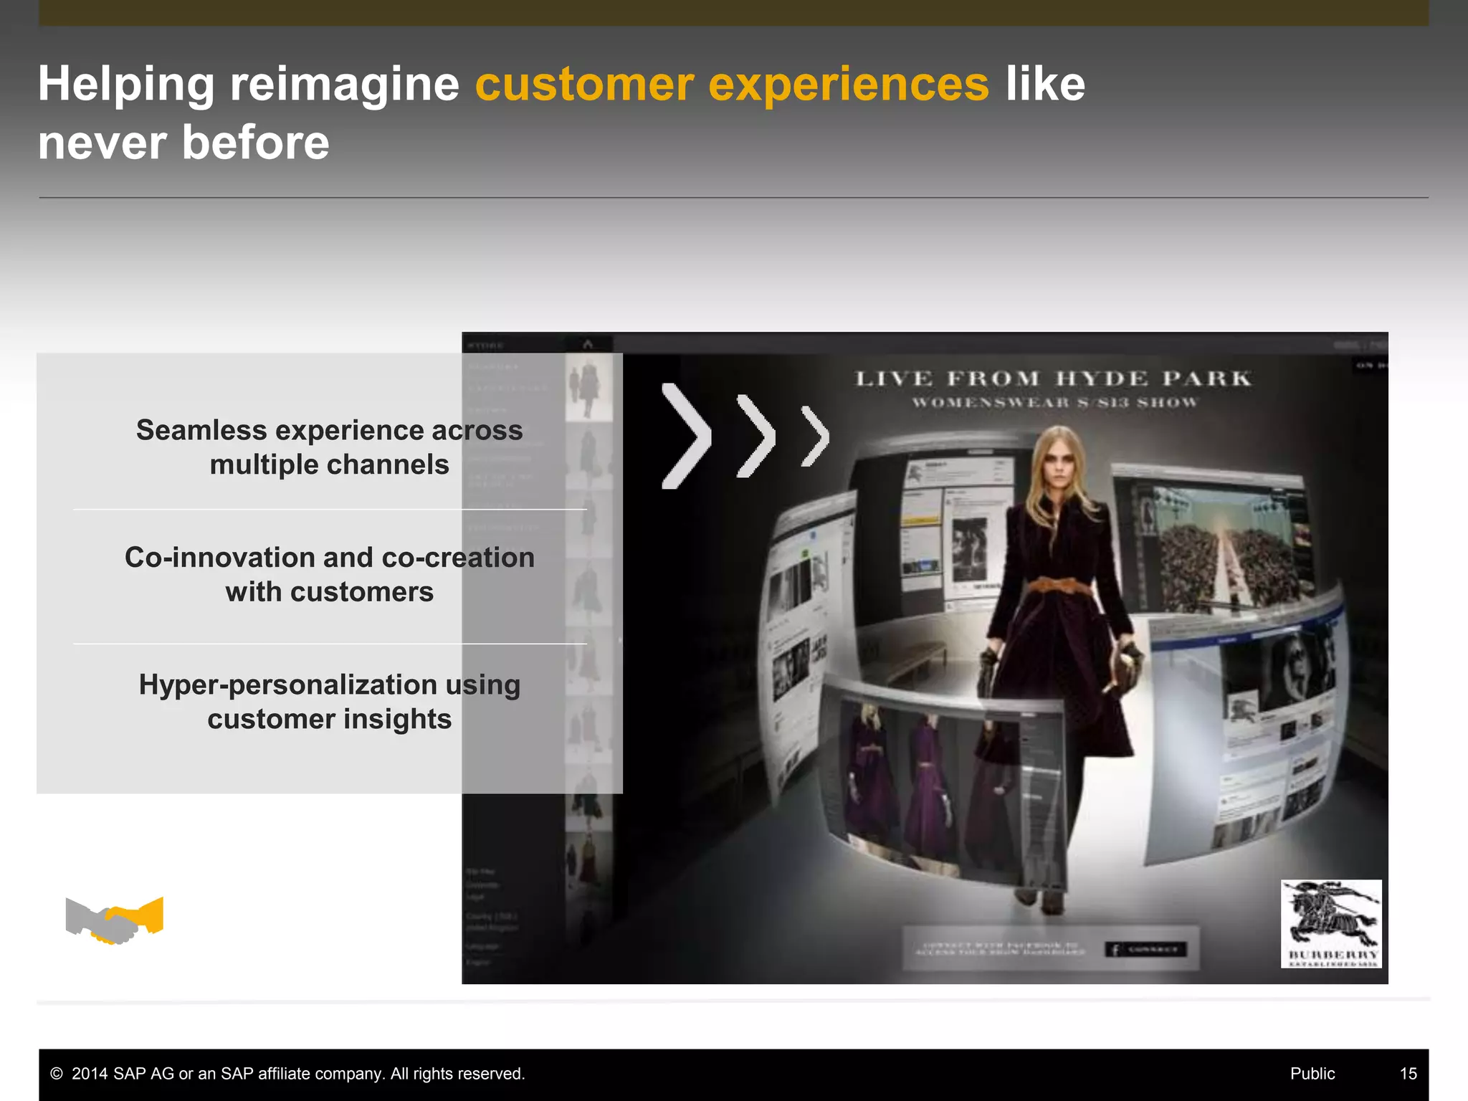Select "Hyper-personalization using customer insights" text
Image resolution: width=1468 pixels, height=1101 pixels.
(x=330, y=702)
